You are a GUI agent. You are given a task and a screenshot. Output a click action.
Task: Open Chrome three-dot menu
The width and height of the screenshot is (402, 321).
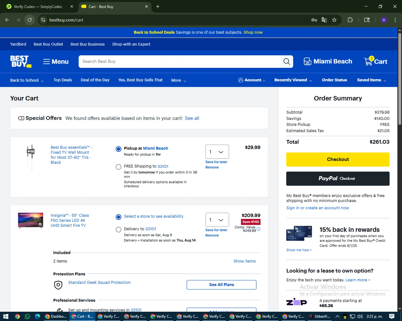(x=395, y=20)
